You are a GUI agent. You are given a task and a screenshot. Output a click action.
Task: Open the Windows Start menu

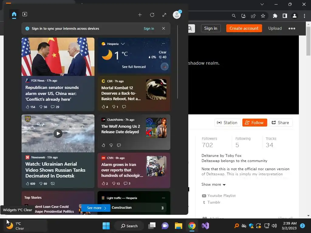tap(106, 226)
